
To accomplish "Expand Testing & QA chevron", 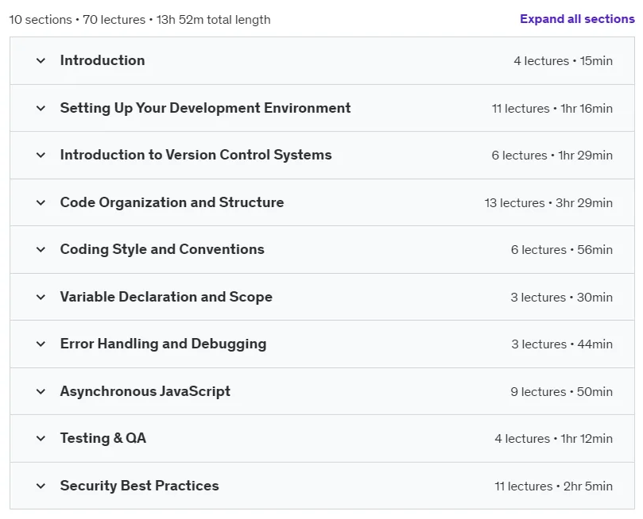I will pos(41,439).
